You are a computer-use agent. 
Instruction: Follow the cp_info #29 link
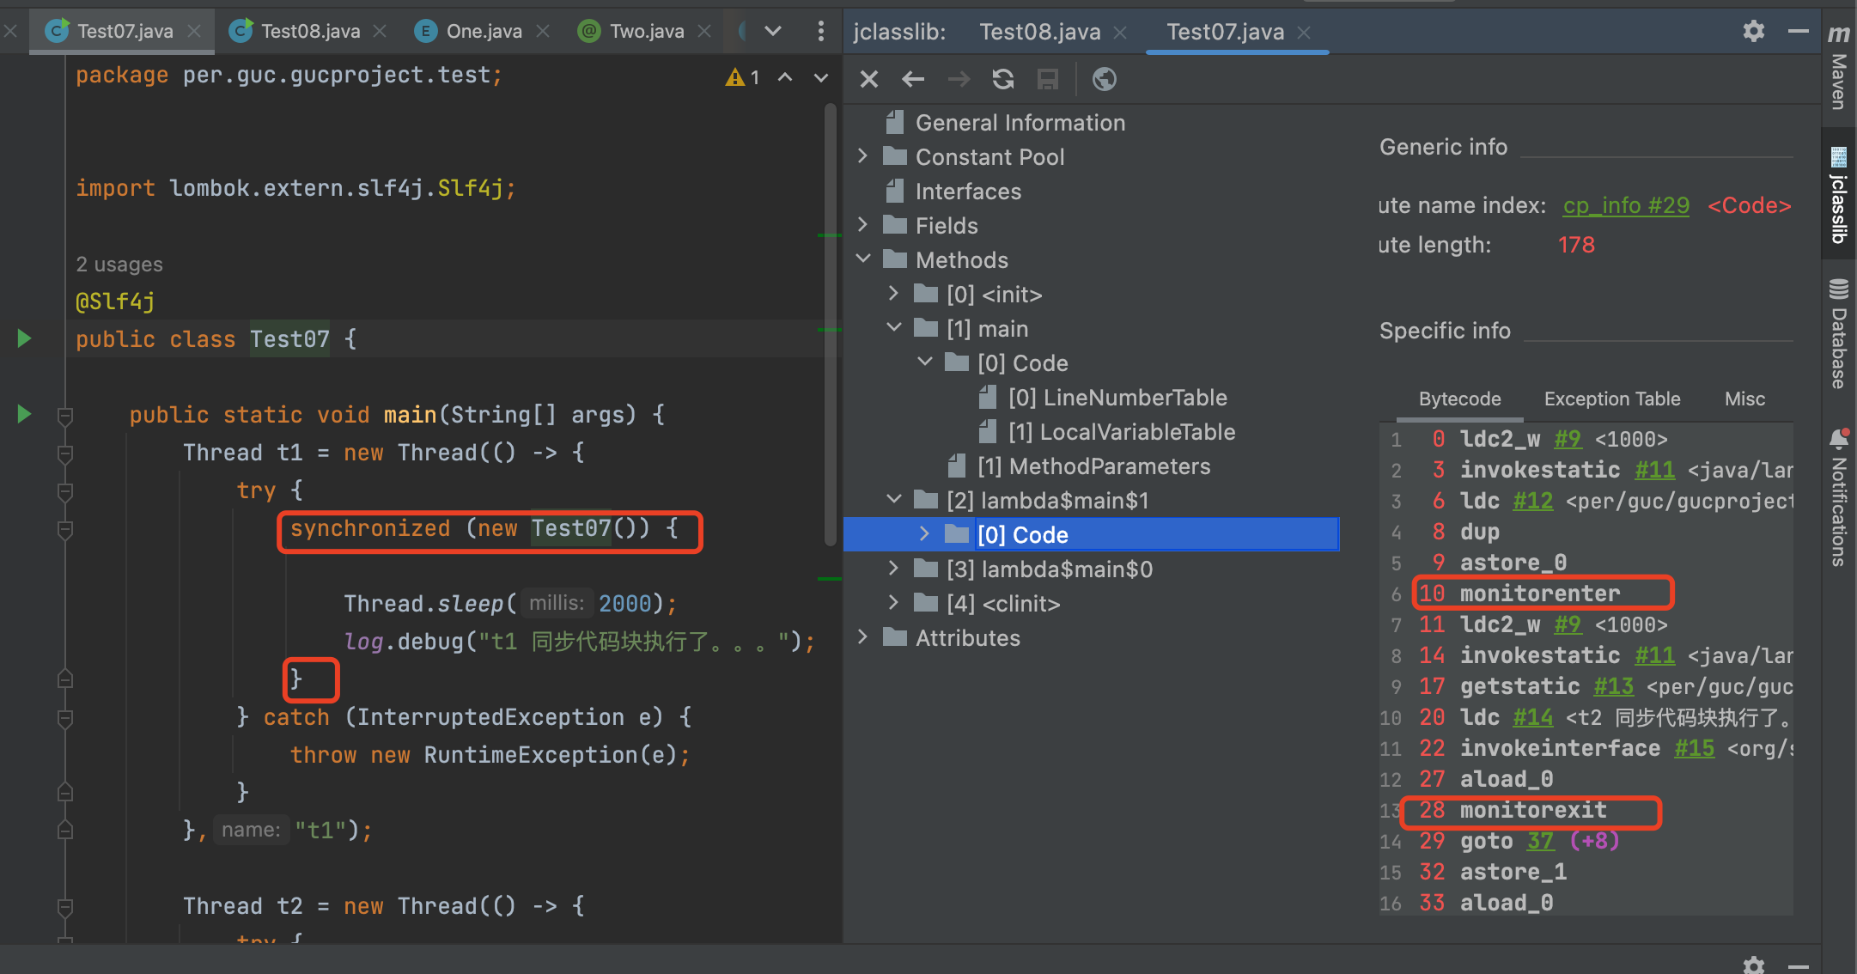1625,206
